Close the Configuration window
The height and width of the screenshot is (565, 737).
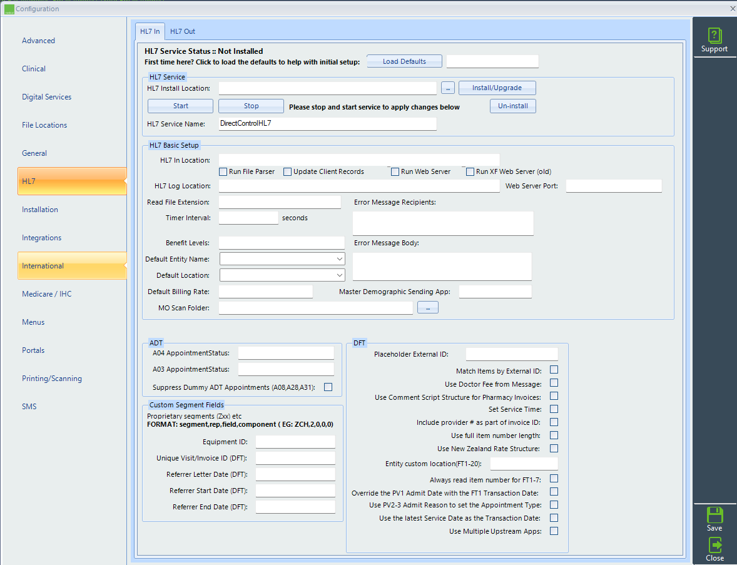click(x=732, y=9)
